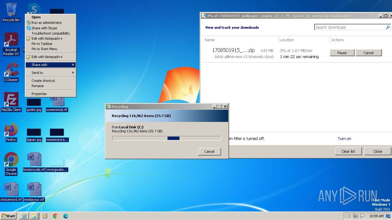Select the womenstora... file icon
Screen dimensions: 392x220
(57, 135)
